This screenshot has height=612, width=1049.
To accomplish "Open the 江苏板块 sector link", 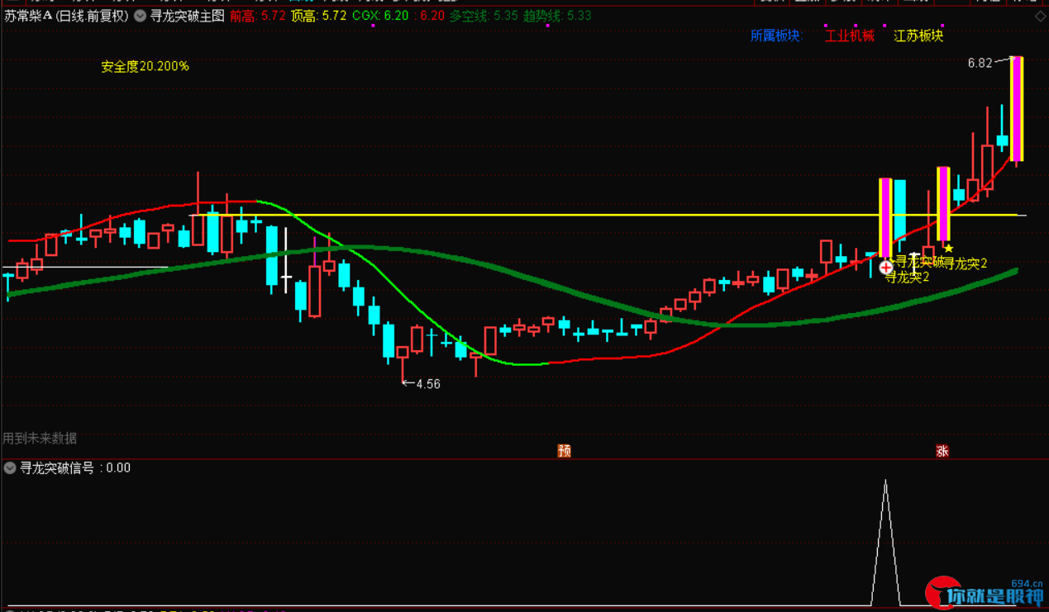I will (x=918, y=36).
